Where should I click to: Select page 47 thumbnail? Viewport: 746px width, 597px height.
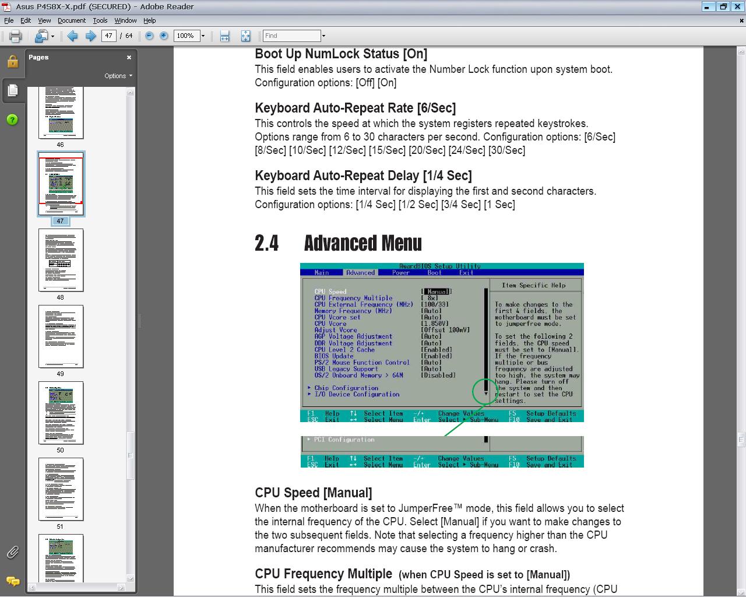pos(61,184)
